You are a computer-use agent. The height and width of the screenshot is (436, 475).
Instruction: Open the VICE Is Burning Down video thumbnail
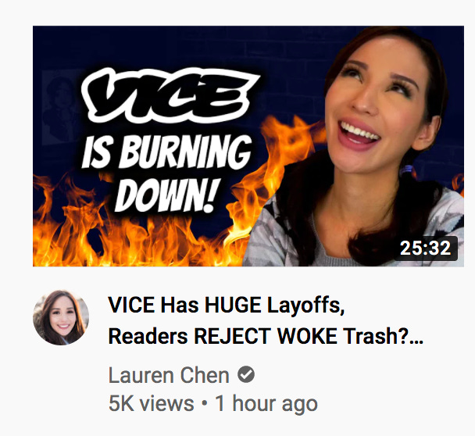click(248, 146)
